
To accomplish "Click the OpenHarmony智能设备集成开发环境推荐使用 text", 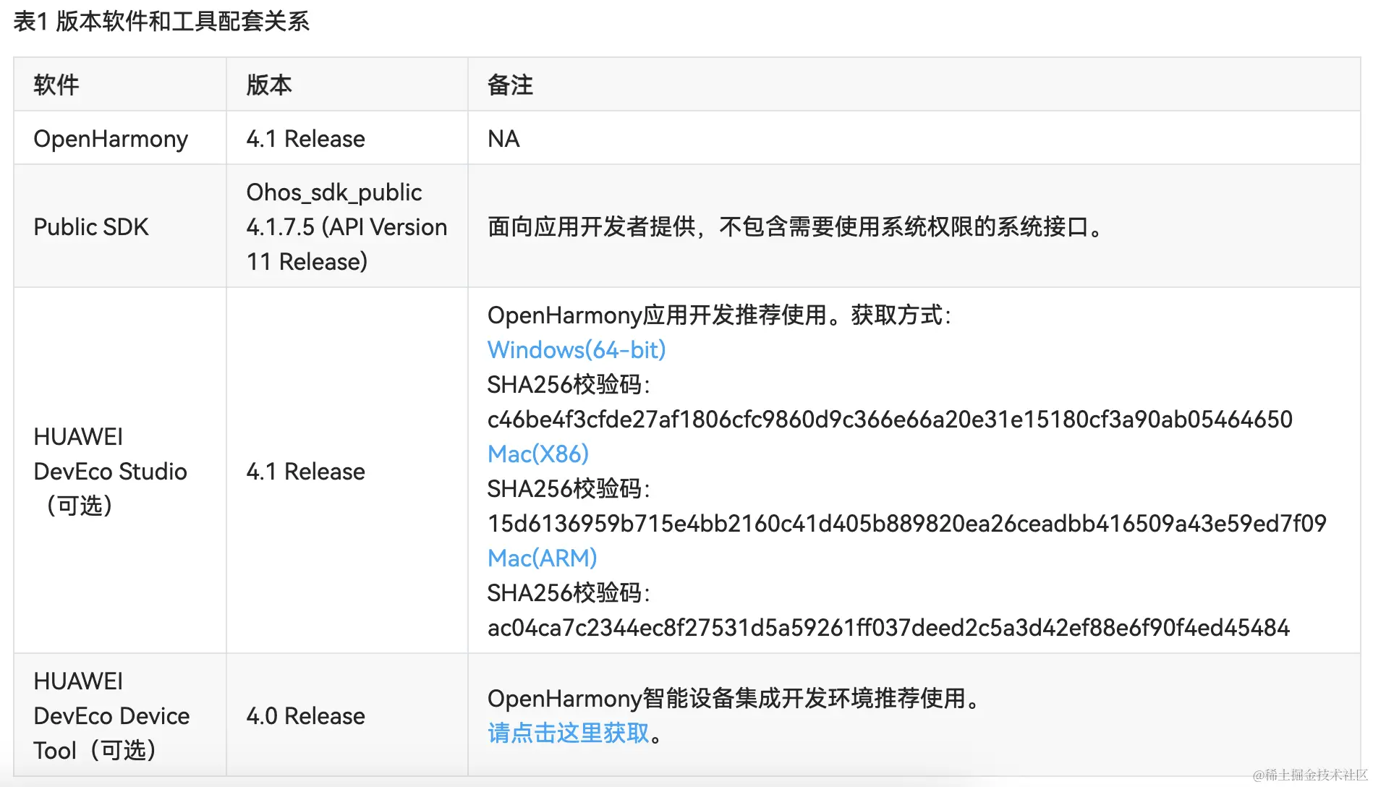I will [734, 699].
